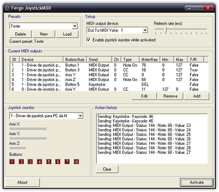Click the DEL key cell
The height and width of the screenshot is (192, 219).
(145, 84)
